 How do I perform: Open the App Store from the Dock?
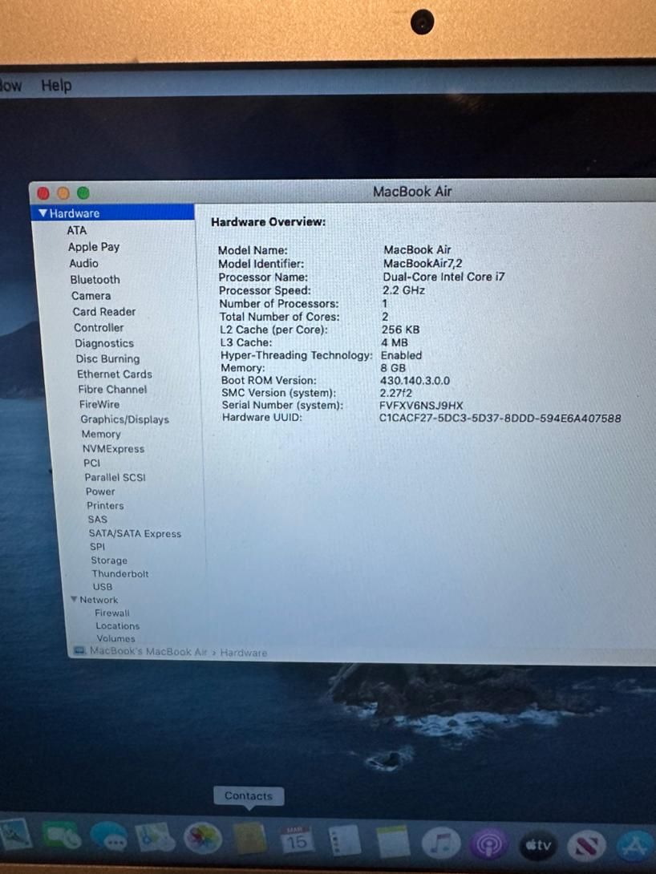point(635,847)
